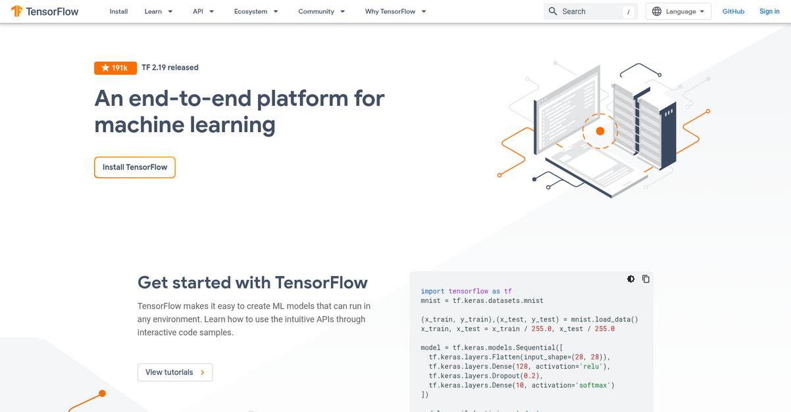
Task: Click Sign in link
Action: (x=769, y=11)
